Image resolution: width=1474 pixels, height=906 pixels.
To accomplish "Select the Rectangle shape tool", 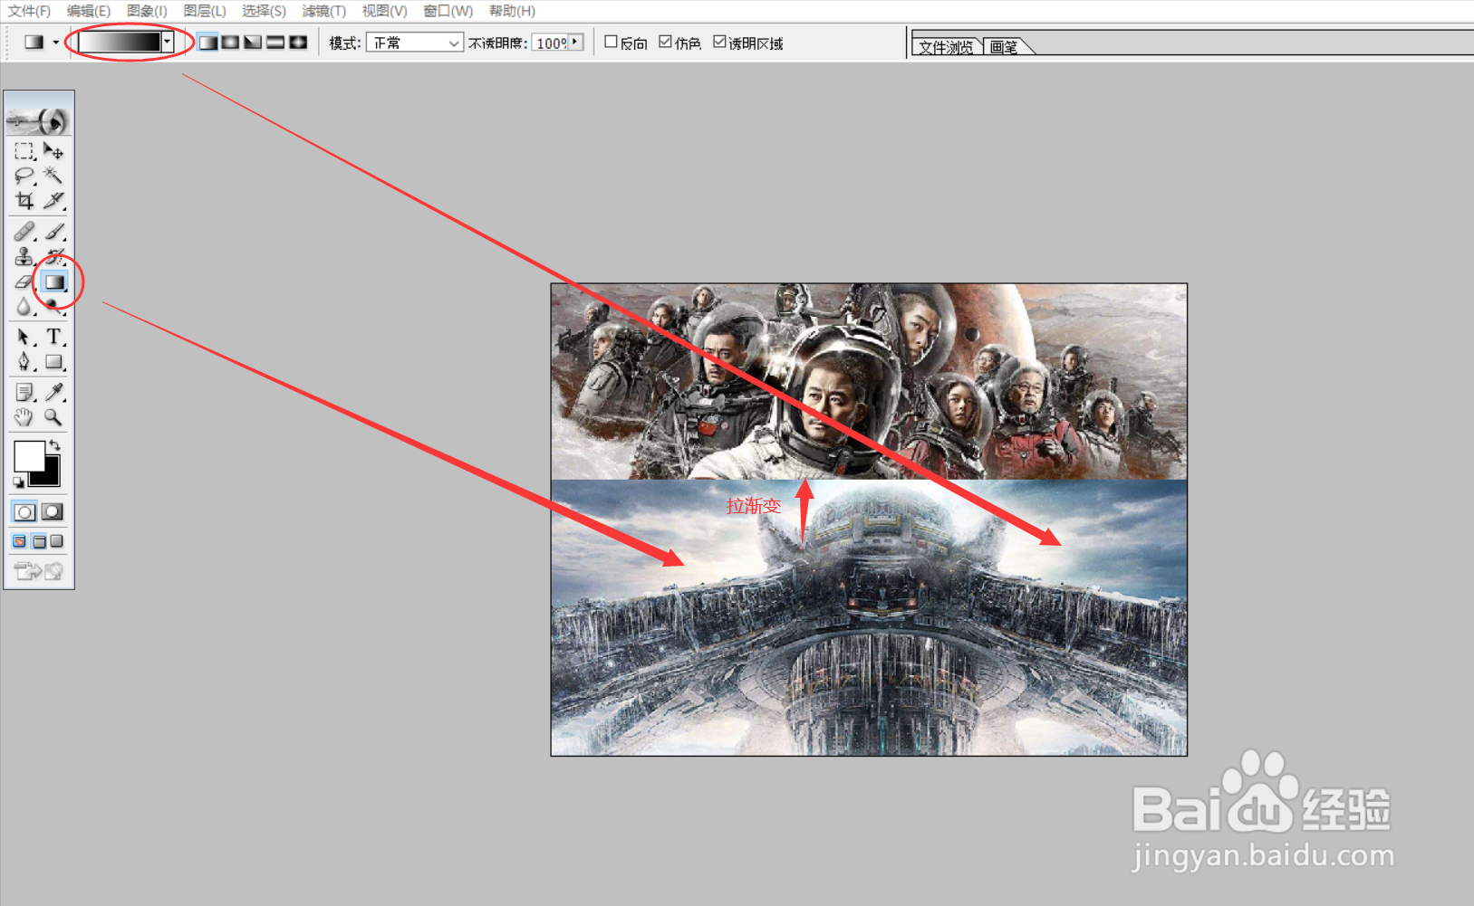I will click(53, 362).
